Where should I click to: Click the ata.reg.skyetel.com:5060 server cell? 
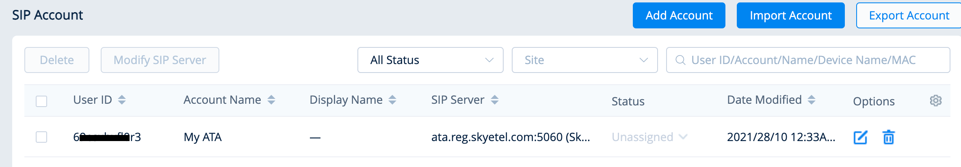tap(511, 137)
